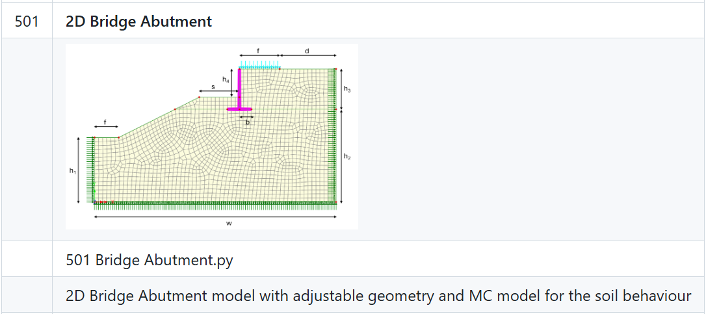
Task: Click the "h2" dimension label on right
Action: 347,157
